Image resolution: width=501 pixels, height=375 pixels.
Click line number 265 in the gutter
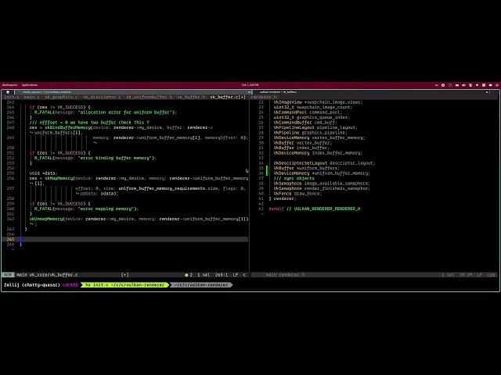tap(10, 239)
